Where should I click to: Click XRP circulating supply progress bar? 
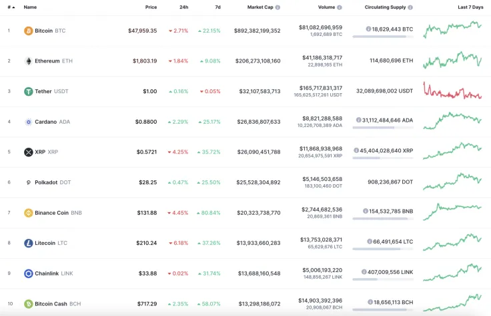(x=383, y=158)
